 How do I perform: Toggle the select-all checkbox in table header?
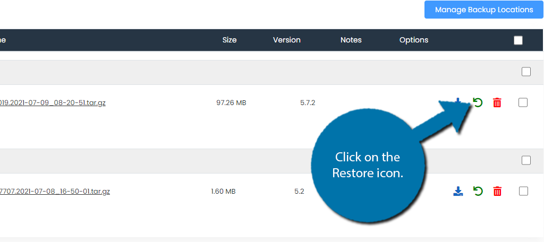518,40
